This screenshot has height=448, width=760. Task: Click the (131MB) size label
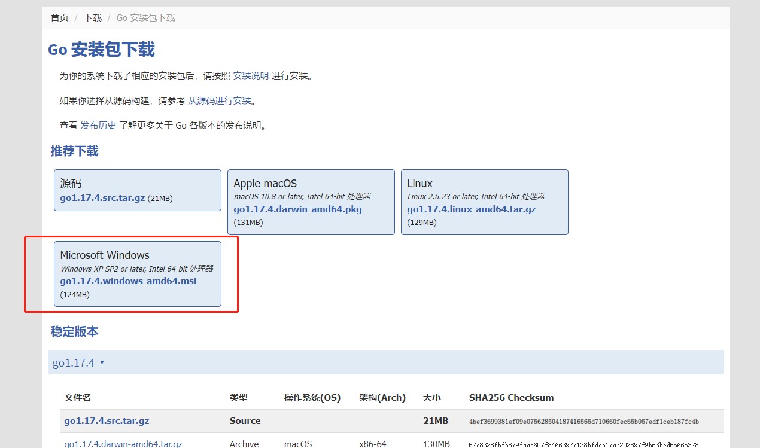point(248,223)
